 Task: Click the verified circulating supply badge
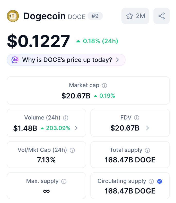160,181
